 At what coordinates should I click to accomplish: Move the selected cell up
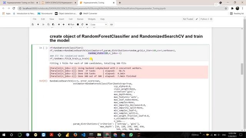point(59,25)
